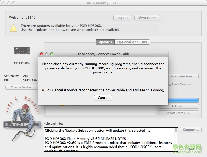Click the Rollback button
The height and width of the screenshot is (157, 207).
[178, 106]
